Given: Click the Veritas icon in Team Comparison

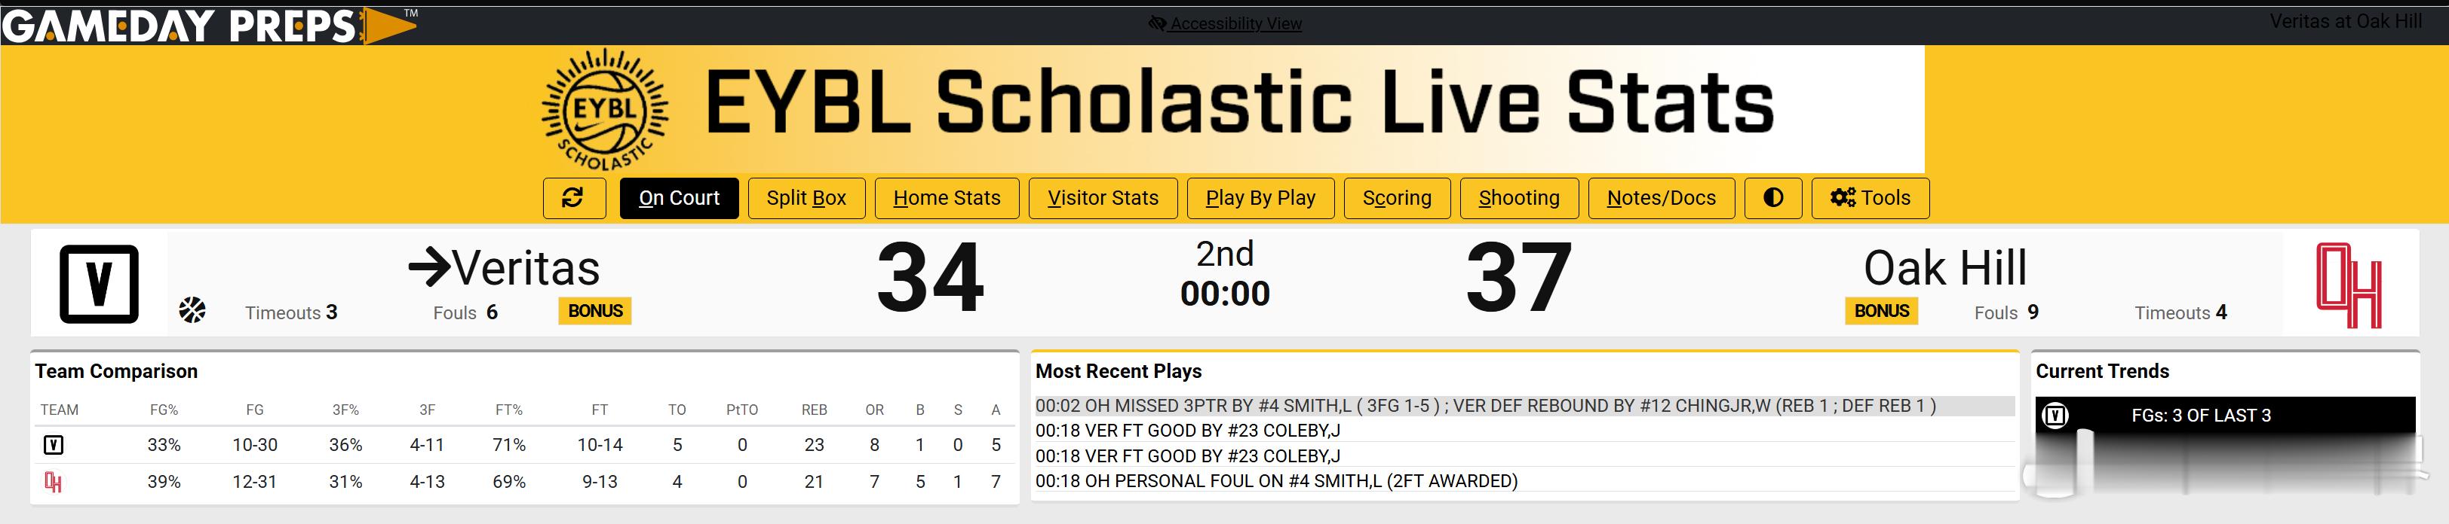Looking at the screenshot, I should point(54,445).
